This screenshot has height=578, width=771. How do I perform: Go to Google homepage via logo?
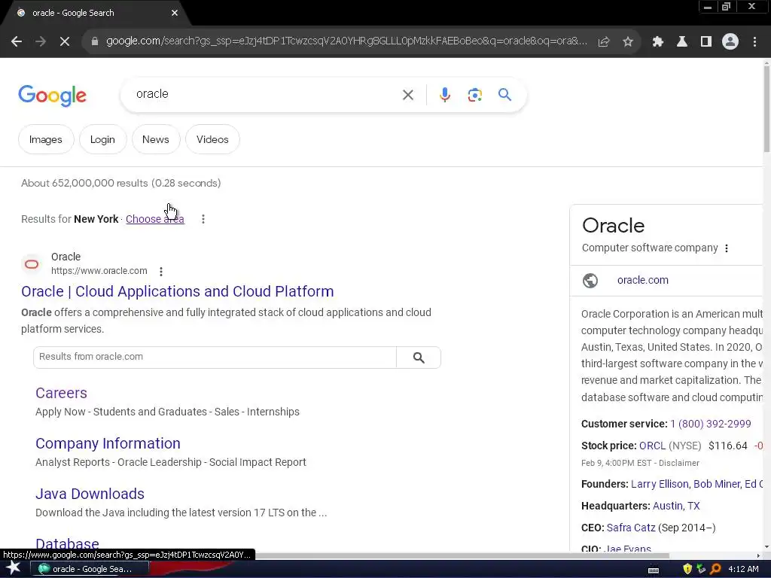[52, 96]
